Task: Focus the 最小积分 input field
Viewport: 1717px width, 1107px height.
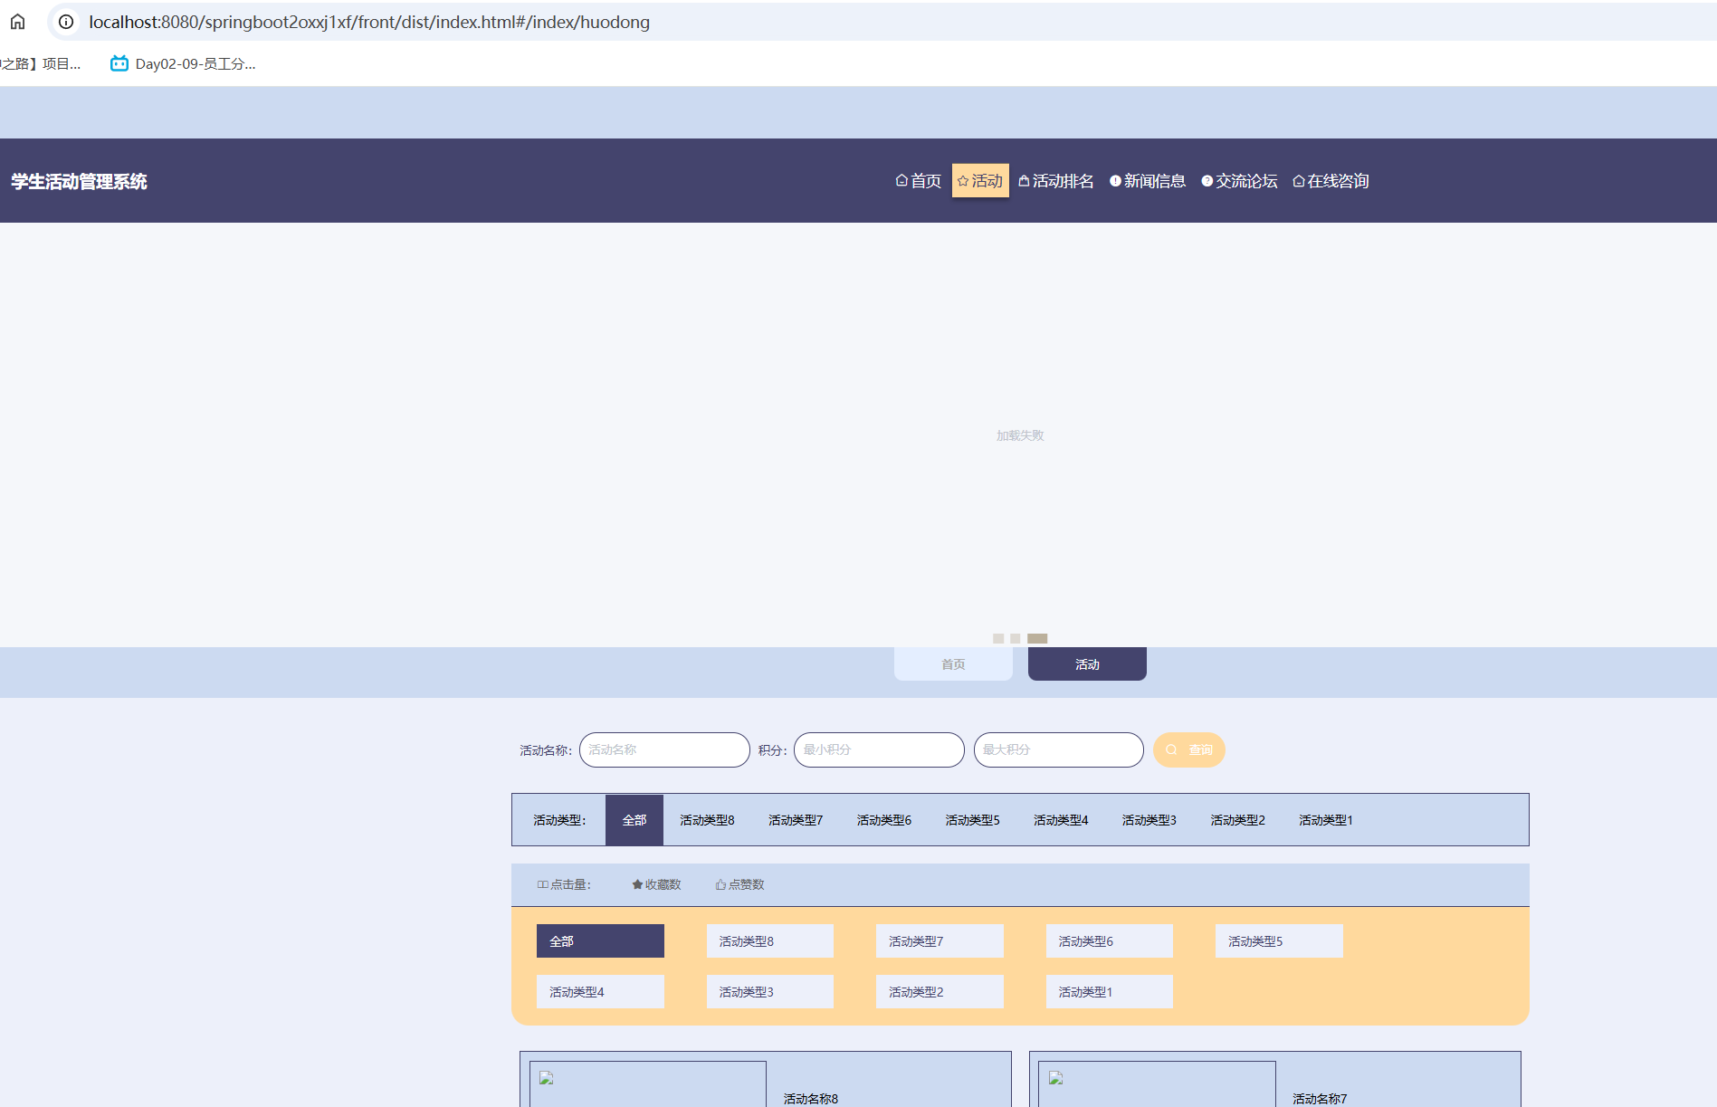Action: [878, 749]
